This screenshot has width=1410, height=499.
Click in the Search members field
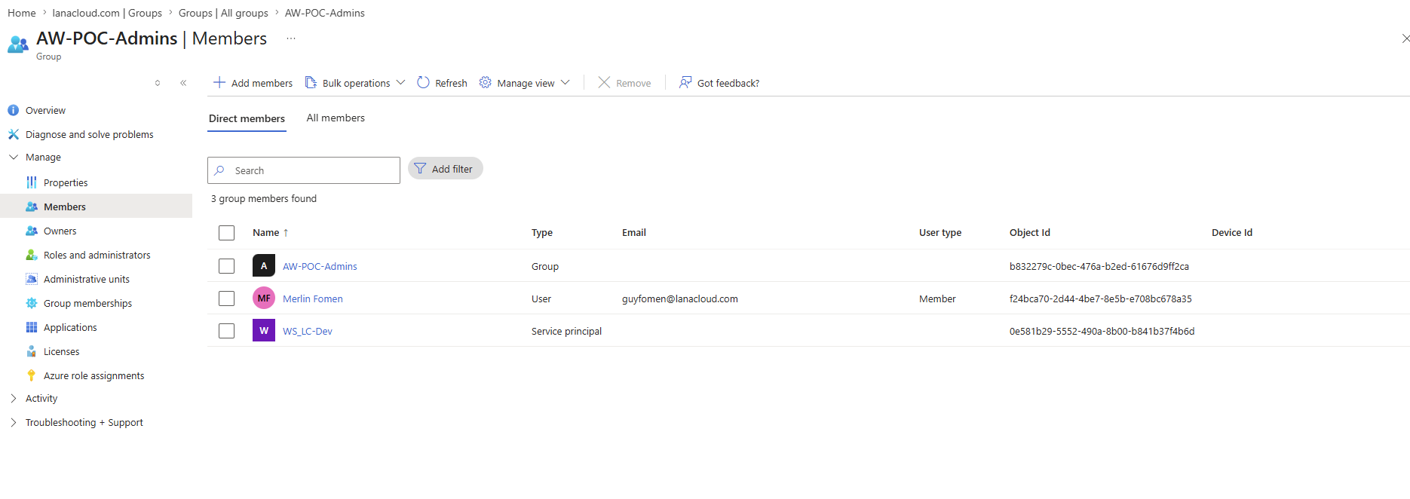click(x=304, y=170)
